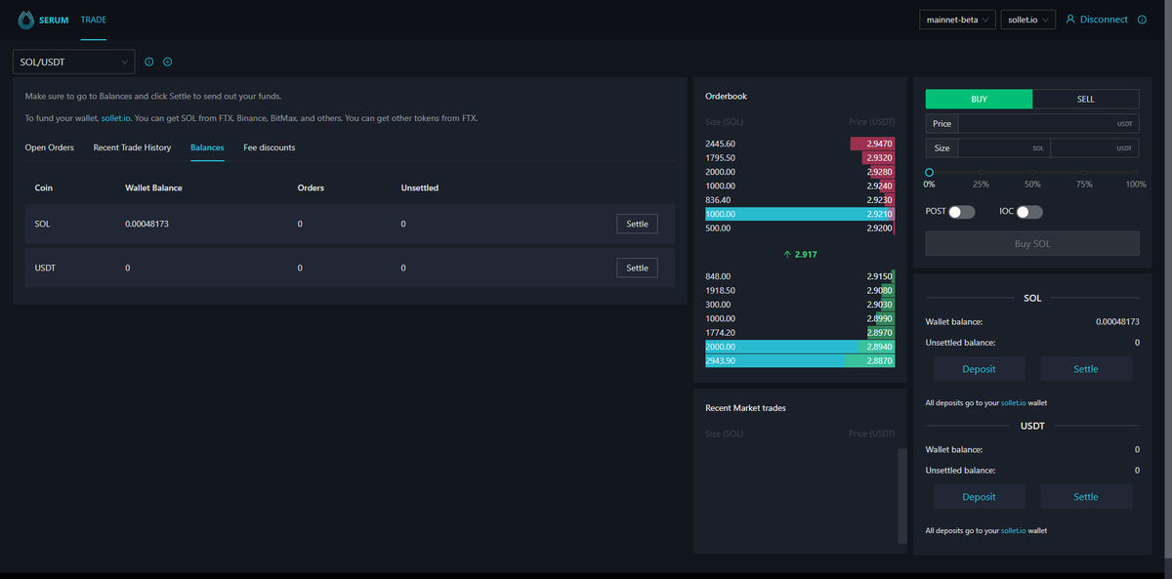This screenshot has width=1172, height=579.
Task: Enable the IOC switch
Action: (1029, 212)
